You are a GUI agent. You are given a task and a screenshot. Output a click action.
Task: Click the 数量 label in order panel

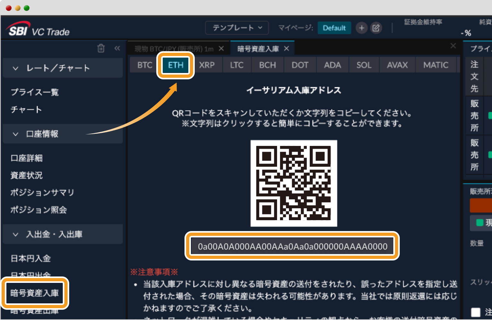477,243
